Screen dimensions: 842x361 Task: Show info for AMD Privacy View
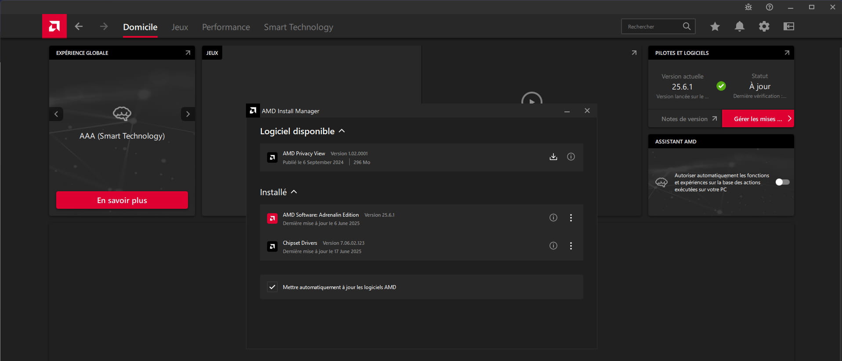tap(571, 157)
